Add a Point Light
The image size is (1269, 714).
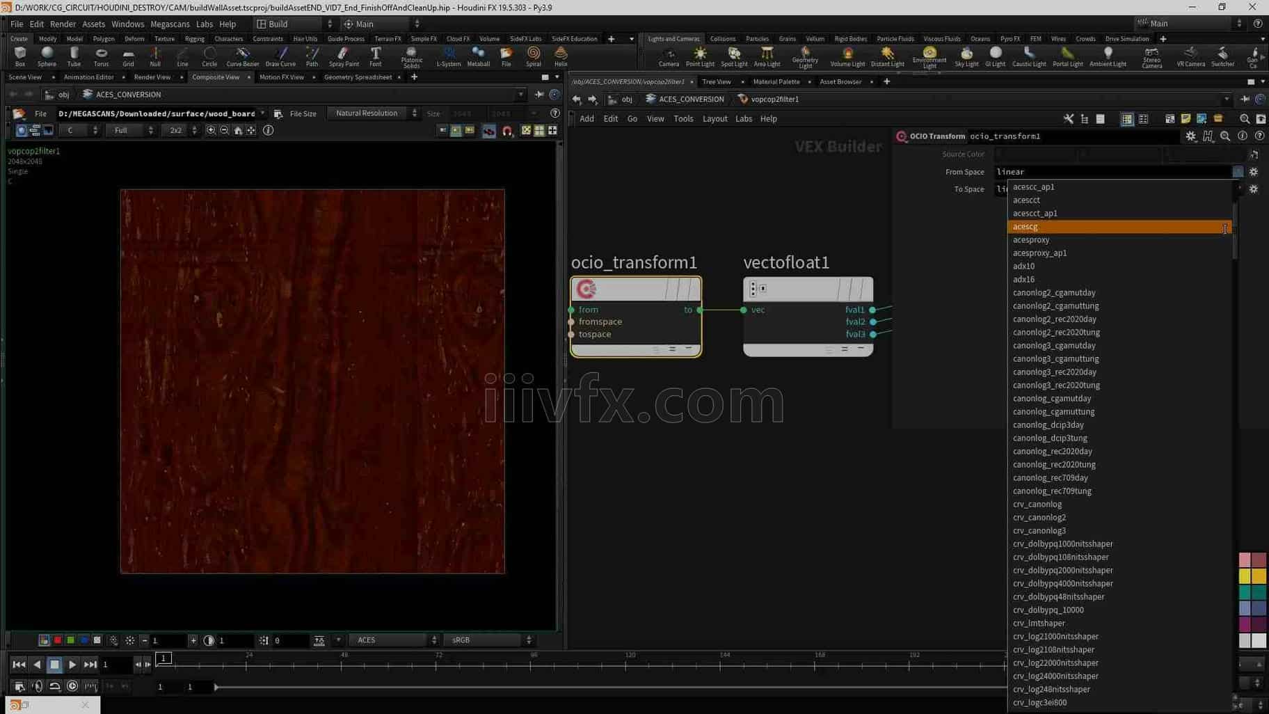click(700, 56)
